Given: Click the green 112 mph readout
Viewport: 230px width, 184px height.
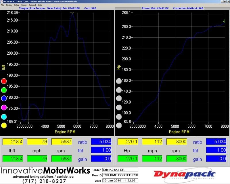Looking at the screenshot, I should (152, 159).
